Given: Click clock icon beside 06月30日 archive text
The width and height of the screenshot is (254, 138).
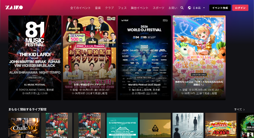Looking at the screenshot, I should coord(73,93).
